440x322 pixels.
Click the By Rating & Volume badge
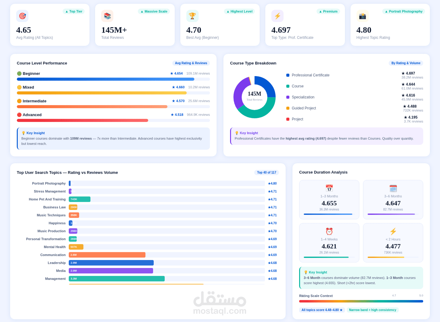pos(406,63)
